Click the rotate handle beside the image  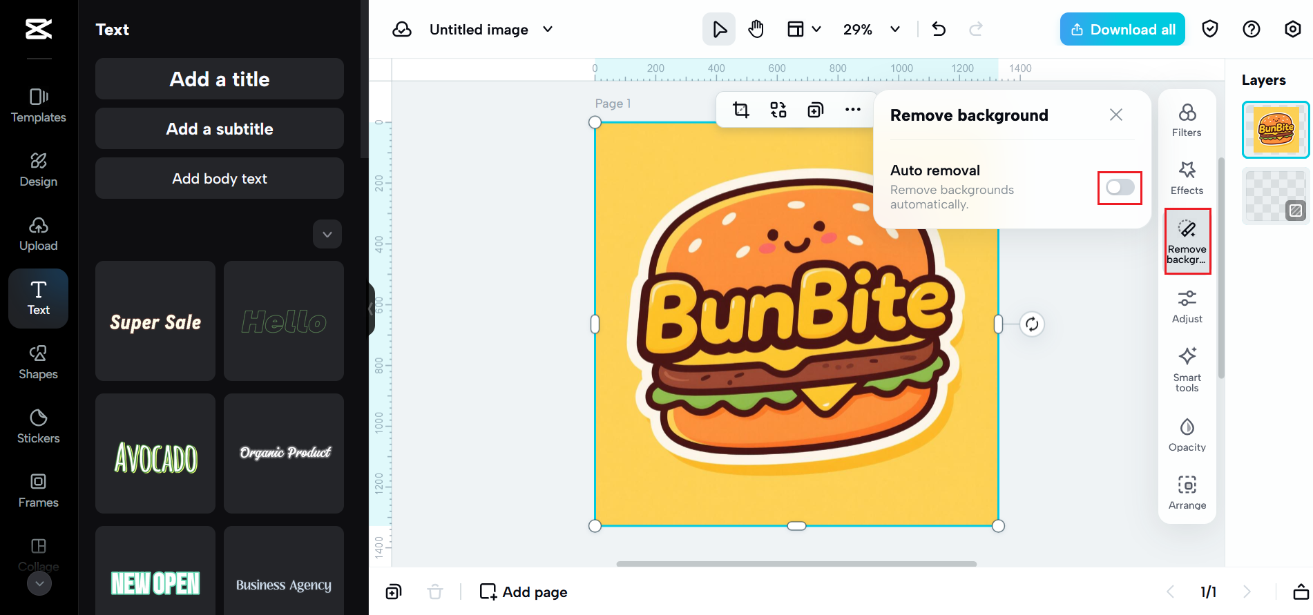tap(1032, 324)
